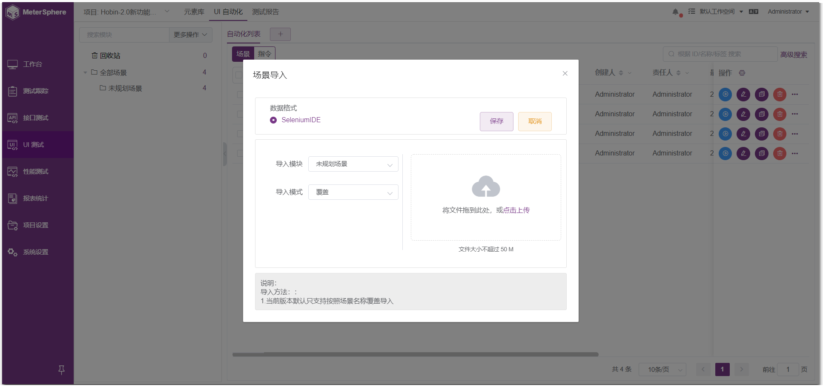Click the horizontal table scrollbar
Screen dimensions: 823x388
point(415,354)
